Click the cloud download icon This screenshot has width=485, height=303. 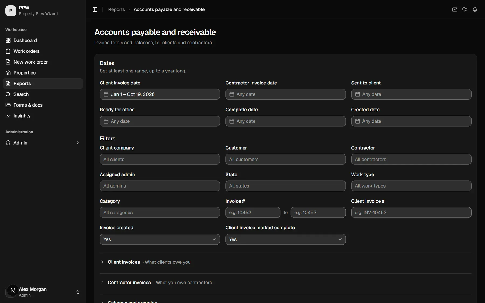pyautogui.click(x=465, y=9)
